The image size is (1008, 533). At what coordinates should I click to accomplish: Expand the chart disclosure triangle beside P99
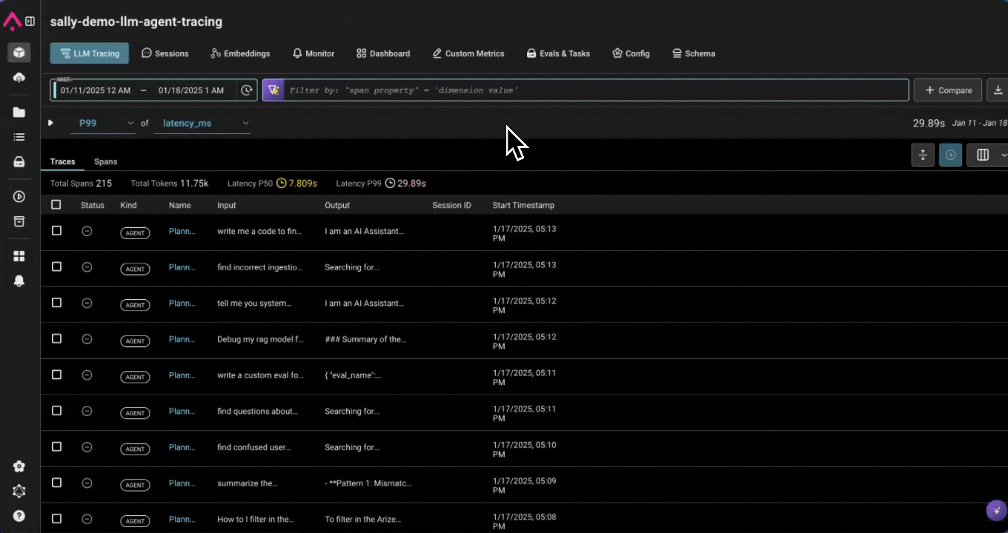(50, 123)
